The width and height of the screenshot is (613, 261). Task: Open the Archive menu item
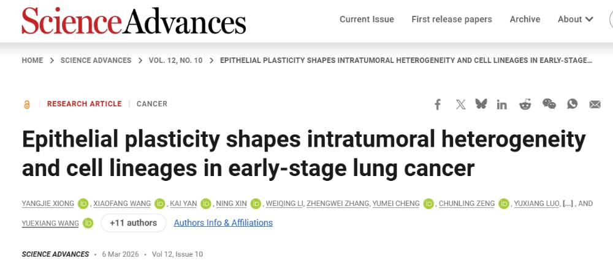coord(525,19)
